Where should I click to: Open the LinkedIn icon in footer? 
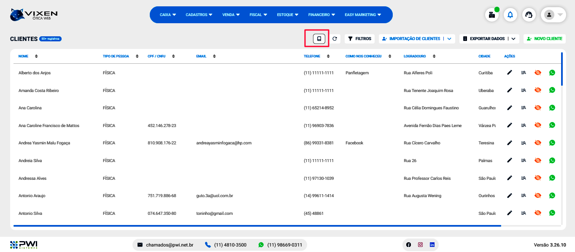[432, 245]
